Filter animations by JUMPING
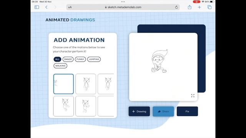 pos(94,59)
